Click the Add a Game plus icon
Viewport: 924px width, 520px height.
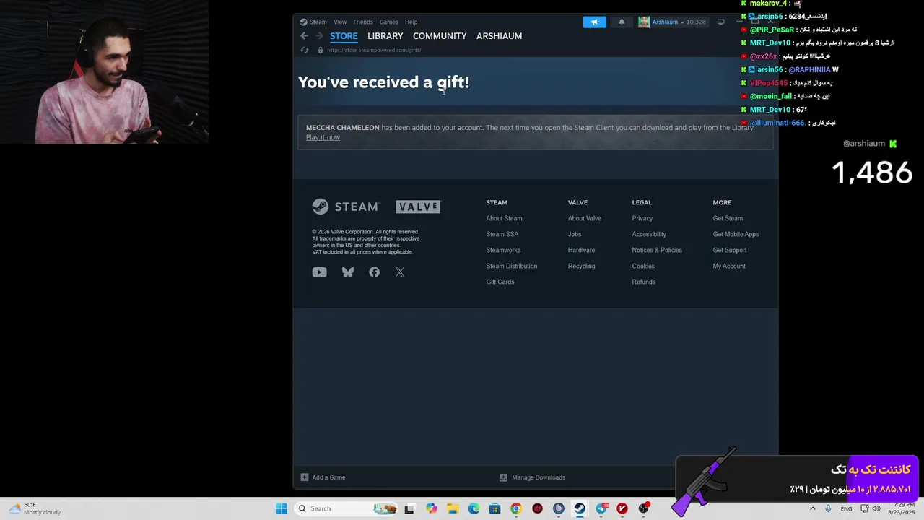click(305, 477)
